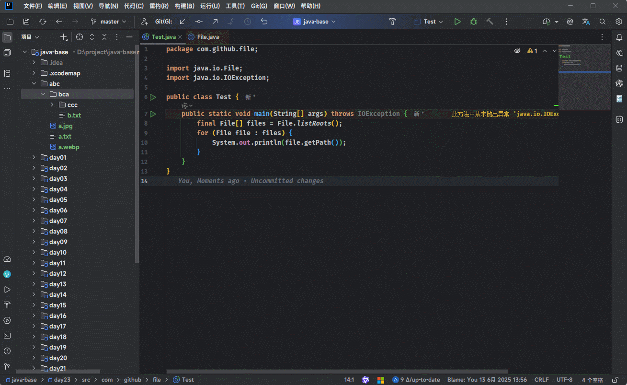The height and width of the screenshot is (385, 627).
Task: Open the 重构(R) menu
Action: pos(159,6)
